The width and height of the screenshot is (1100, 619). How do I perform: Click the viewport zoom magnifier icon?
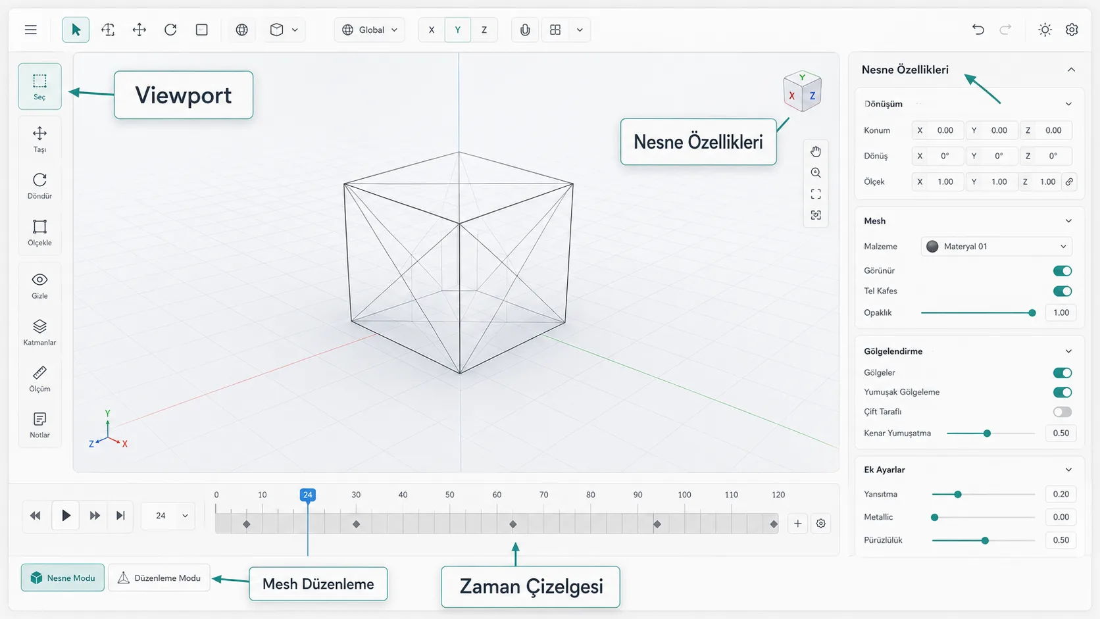816,173
